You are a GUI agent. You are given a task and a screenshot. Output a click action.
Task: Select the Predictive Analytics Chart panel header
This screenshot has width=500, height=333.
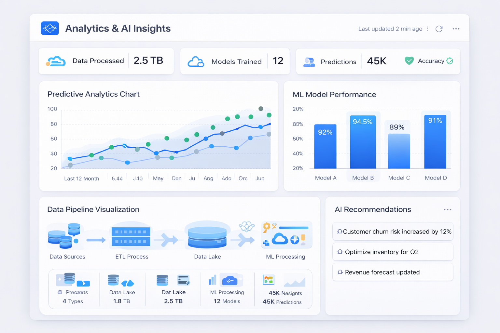coord(93,94)
